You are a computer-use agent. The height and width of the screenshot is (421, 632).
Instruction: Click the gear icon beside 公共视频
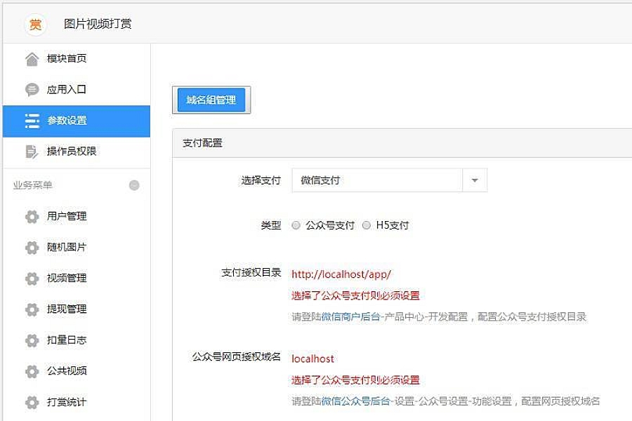[x=32, y=371]
